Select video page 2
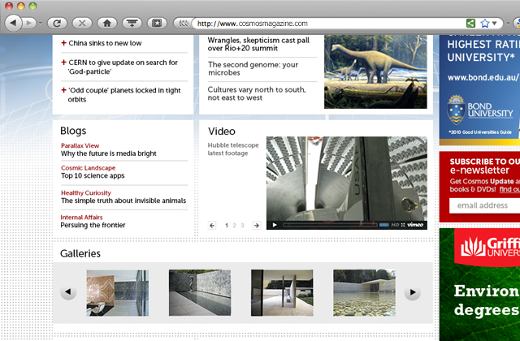Viewport: 520px width, 341px height. click(x=235, y=226)
